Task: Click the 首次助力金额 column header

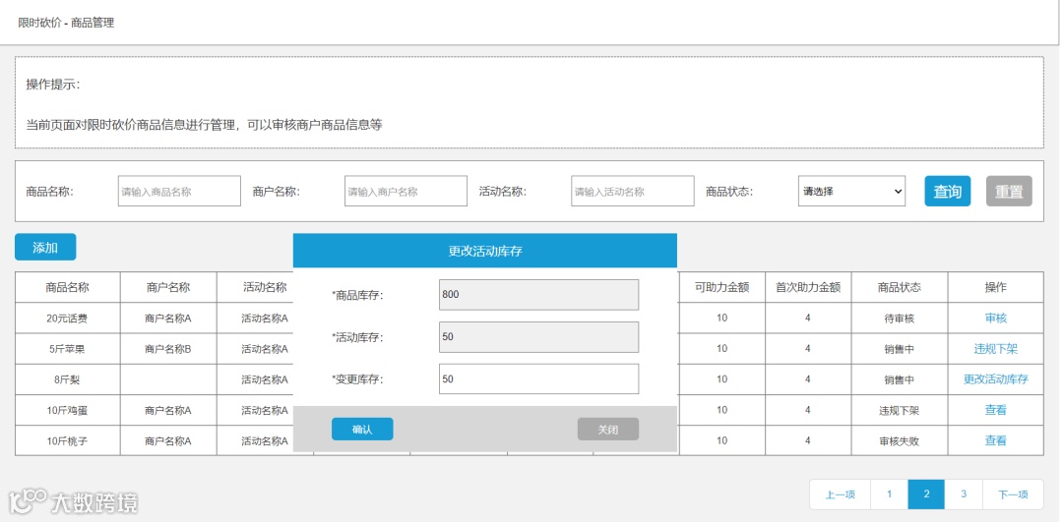Action: [808, 287]
